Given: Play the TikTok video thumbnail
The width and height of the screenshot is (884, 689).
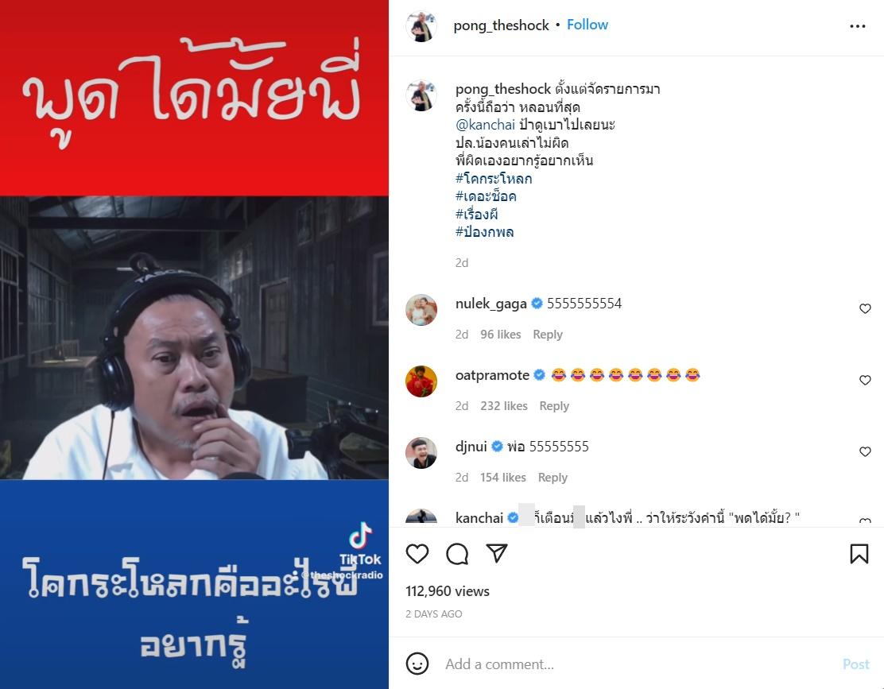Looking at the screenshot, I should pos(194,344).
